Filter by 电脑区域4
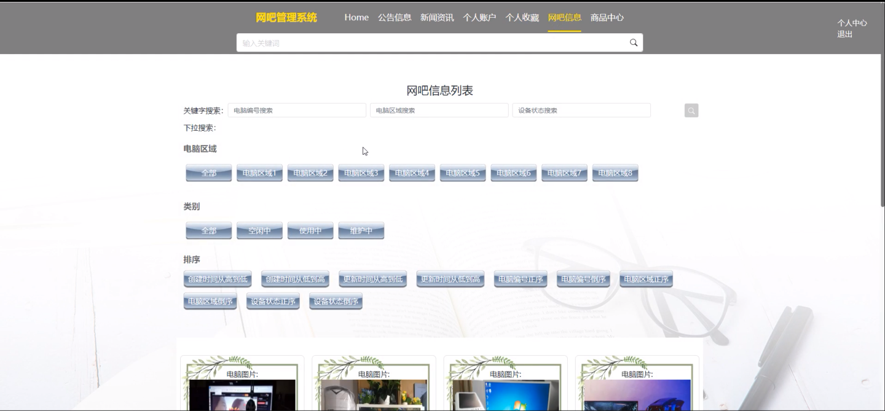 (412, 173)
